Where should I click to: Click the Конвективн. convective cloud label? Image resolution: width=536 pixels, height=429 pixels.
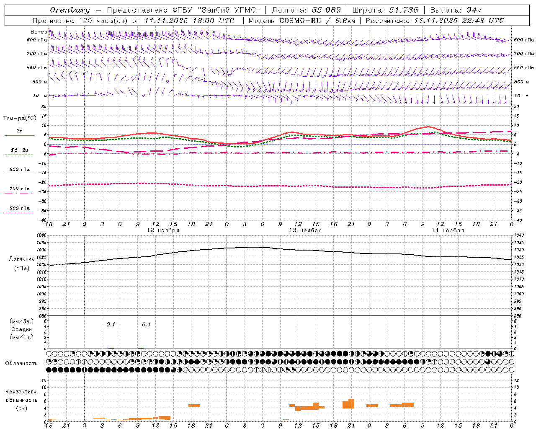click(21, 392)
